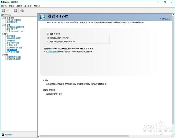Click the 设置 G-SYNC page heading
The height and width of the screenshot is (138, 175).
point(58,16)
